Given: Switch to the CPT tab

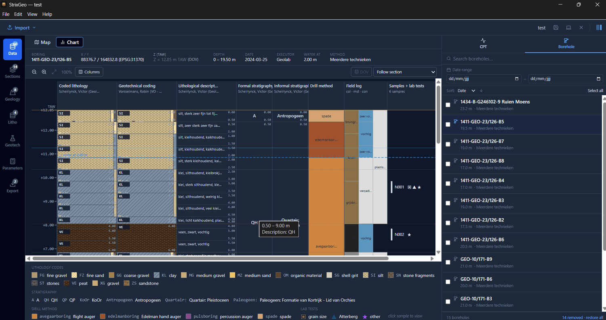Looking at the screenshot, I should [483, 44].
